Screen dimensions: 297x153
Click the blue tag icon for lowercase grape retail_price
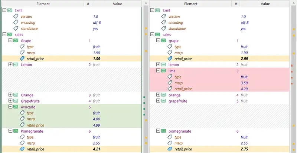(170, 59)
